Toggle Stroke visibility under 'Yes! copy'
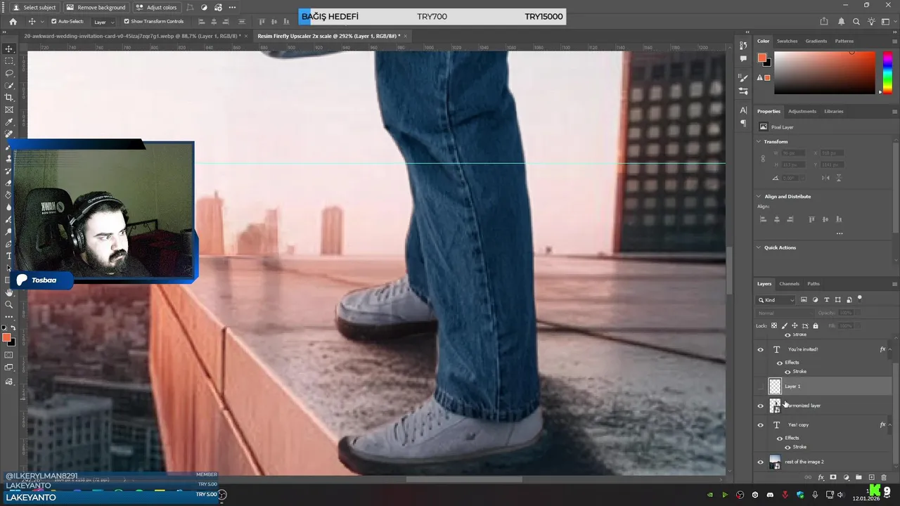 787,447
